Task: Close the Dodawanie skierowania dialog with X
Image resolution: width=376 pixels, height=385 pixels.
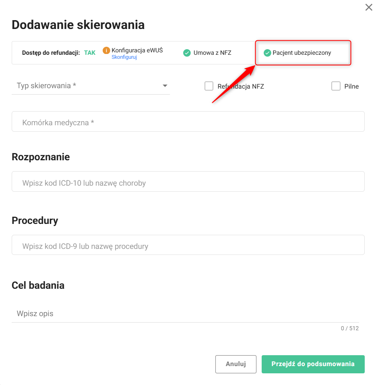Action: tap(368, 7)
